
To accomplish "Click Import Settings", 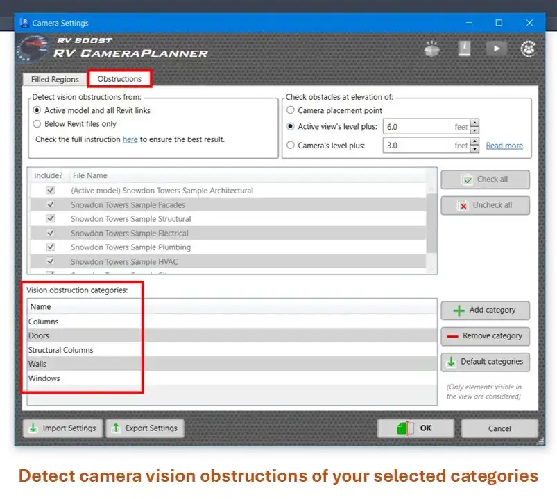I will tap(63, 428).
